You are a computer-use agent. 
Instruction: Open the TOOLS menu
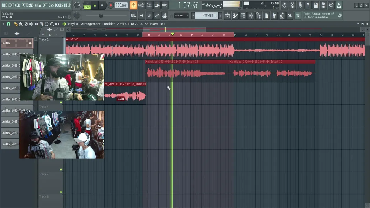pos(59,5)
